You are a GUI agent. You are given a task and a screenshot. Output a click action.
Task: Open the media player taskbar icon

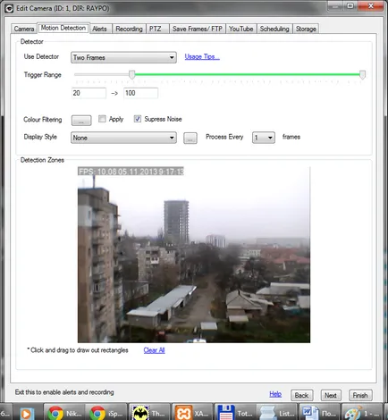click(x=28, y=414)
